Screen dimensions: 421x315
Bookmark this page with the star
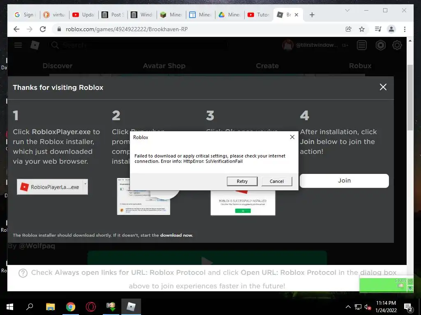362,29
